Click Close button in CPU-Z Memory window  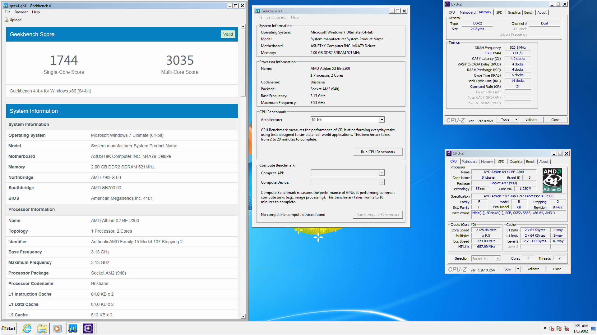(x=555, y=120)
